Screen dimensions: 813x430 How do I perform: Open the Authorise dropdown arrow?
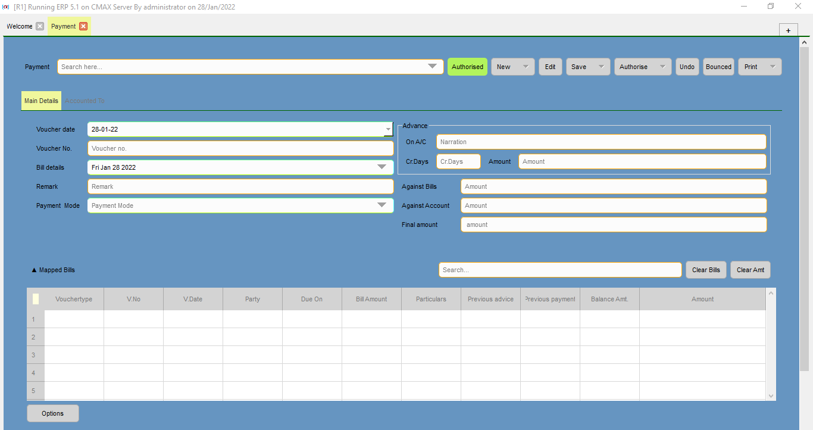pos(662,67)
